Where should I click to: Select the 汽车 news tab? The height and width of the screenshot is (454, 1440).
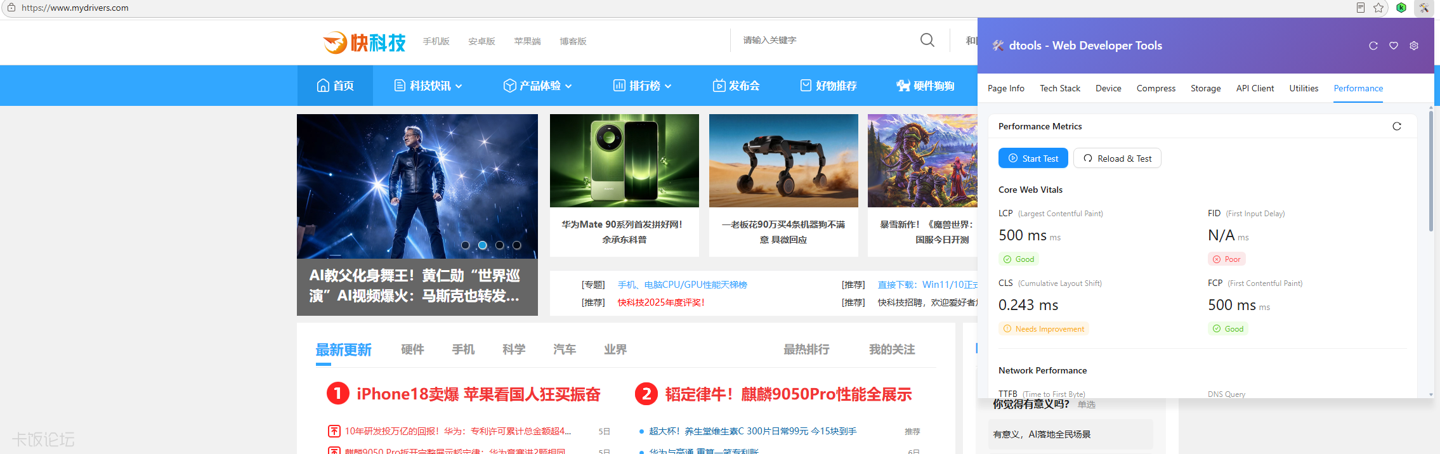pos(565,349)
